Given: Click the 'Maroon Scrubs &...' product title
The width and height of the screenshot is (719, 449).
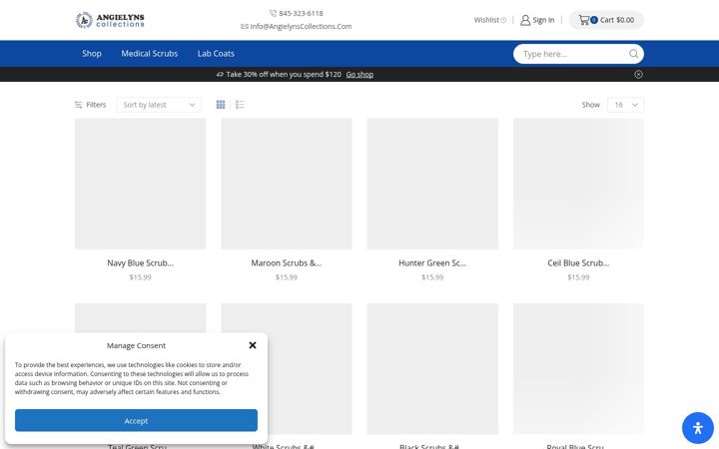Looking at the screenshot, I should point(287,263).
